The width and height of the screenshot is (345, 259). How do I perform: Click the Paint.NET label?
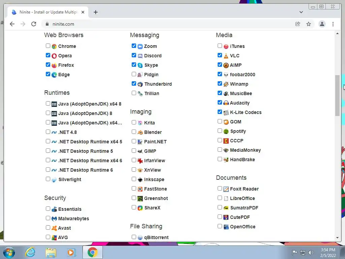tap(155, 142)
